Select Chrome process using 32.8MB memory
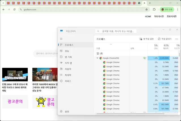Image resolution: width=181 pixels, height=121 pixels. coord(136,79)
